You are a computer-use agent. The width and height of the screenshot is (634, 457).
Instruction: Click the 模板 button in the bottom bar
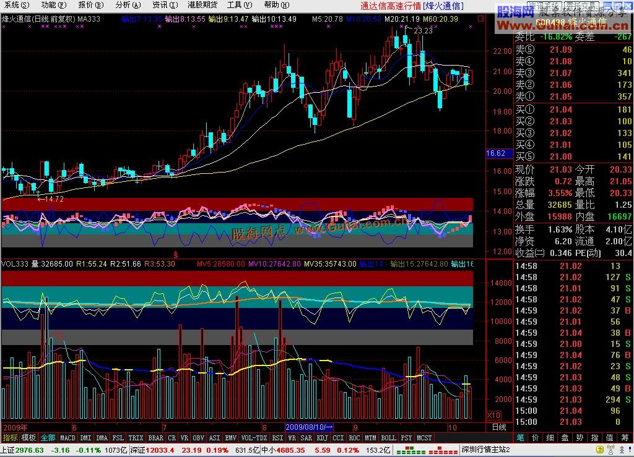coord(29,438)
